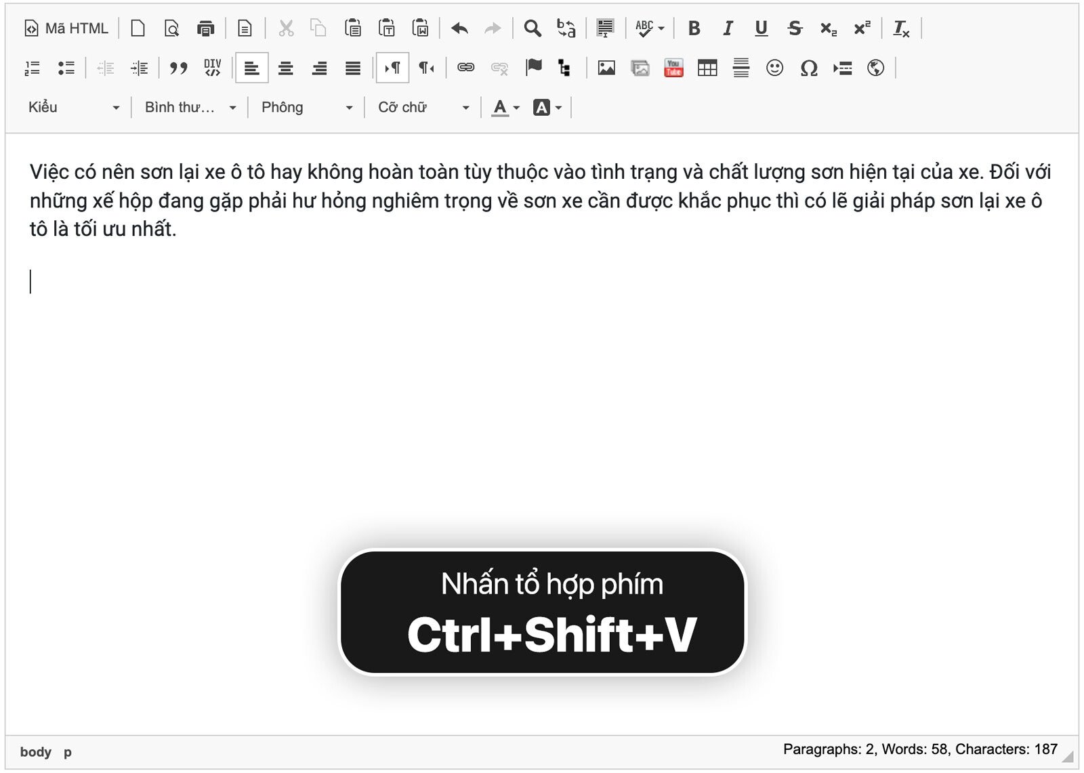Viewport: 1084px width, 773px height.
Task: Open the Find search tool
Action: (533, 28)
